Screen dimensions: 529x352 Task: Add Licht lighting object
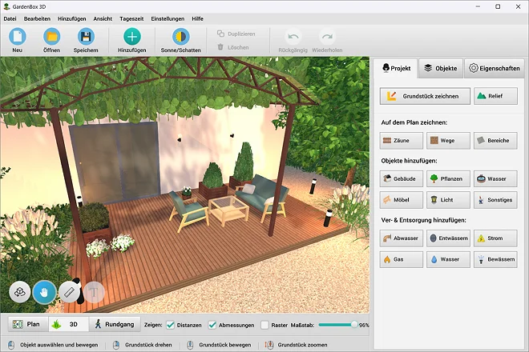pyautogui.click(x=448, y=200)
